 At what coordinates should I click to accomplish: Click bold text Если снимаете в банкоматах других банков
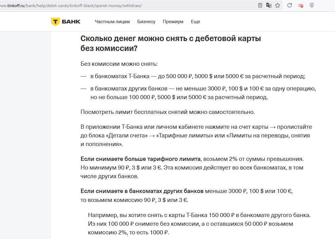click(142, 191)
